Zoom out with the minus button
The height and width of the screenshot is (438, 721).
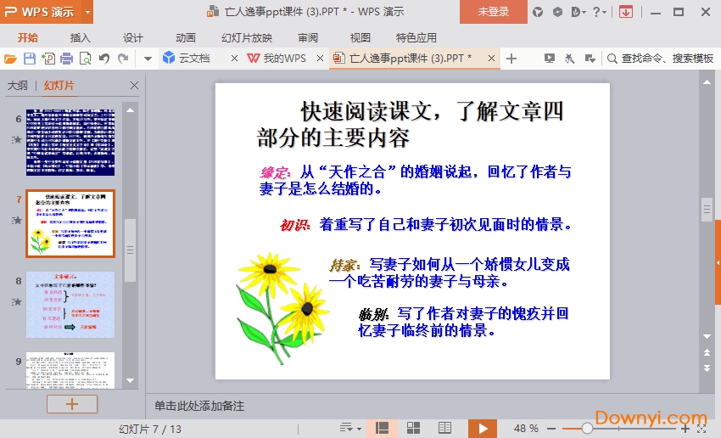(551, 429)
